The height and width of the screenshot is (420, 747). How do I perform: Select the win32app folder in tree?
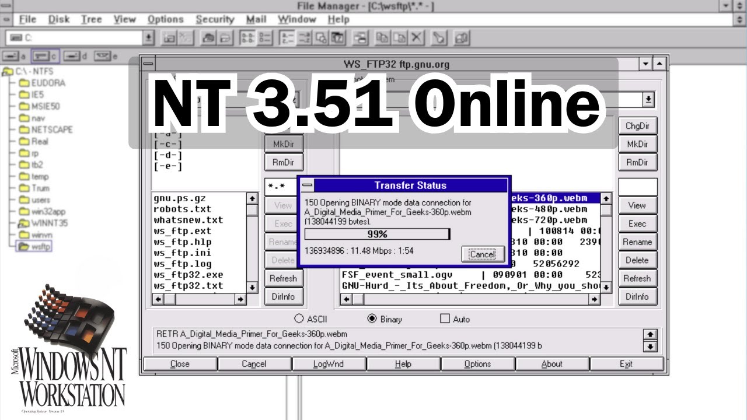tap(42, 211)
